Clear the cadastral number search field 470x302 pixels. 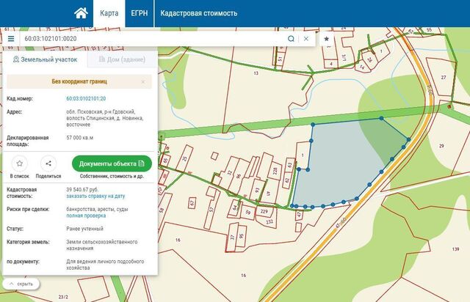pyautogui.click(x=306, y=38)
